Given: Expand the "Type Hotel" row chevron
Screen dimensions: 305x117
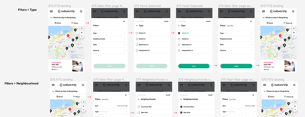Looking at the screenshot, I should 251,33.
